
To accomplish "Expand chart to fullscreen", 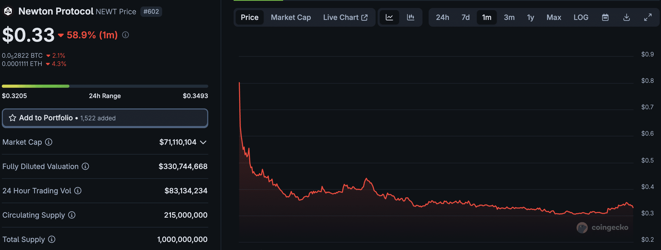I will [648, 17].
